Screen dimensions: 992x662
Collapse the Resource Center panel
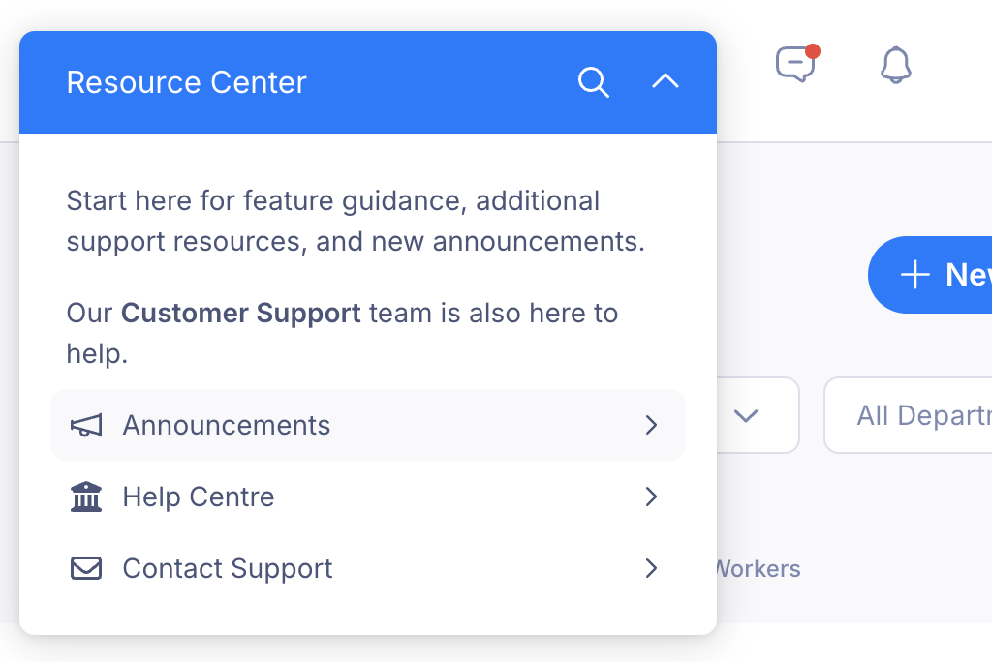(666, 81)
